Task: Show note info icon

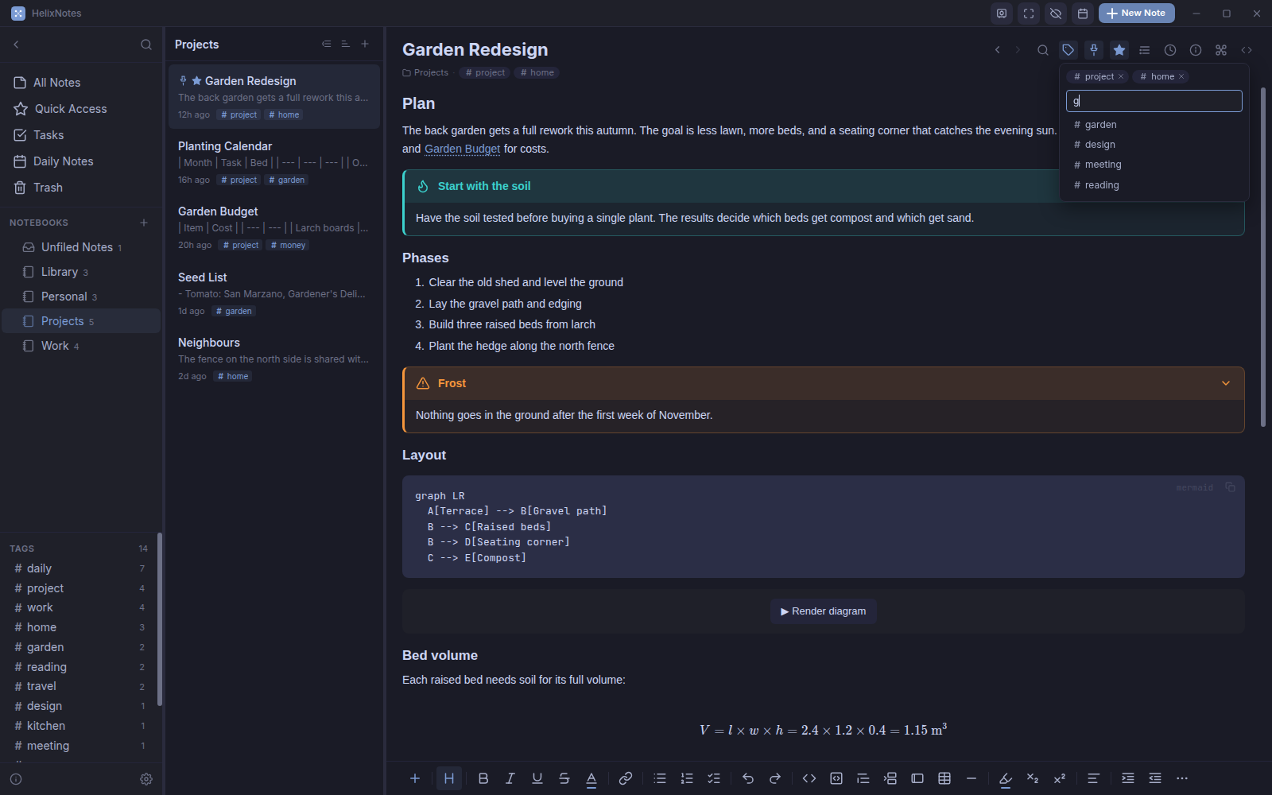Action: pyautogui.click(x=1196, y=50)
